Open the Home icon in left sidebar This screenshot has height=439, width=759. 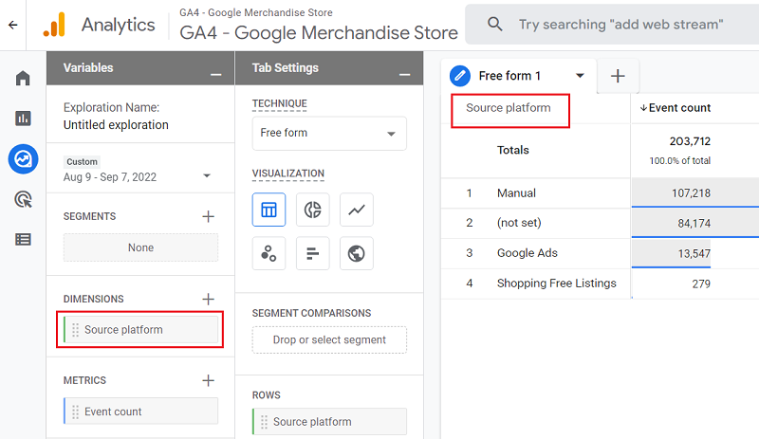click(x=23, y=78)
